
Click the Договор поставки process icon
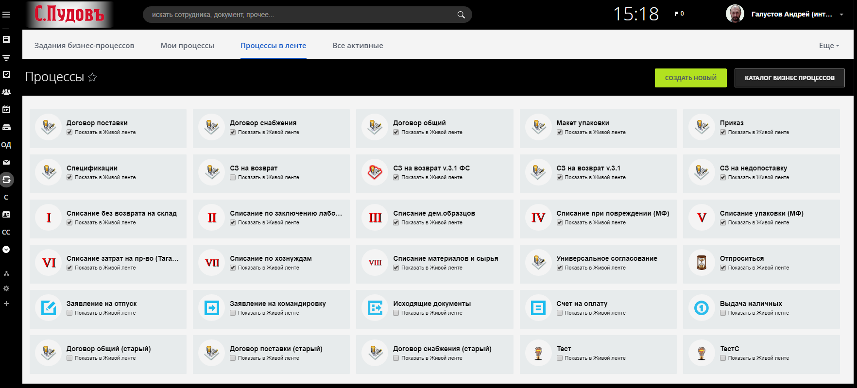48,127
